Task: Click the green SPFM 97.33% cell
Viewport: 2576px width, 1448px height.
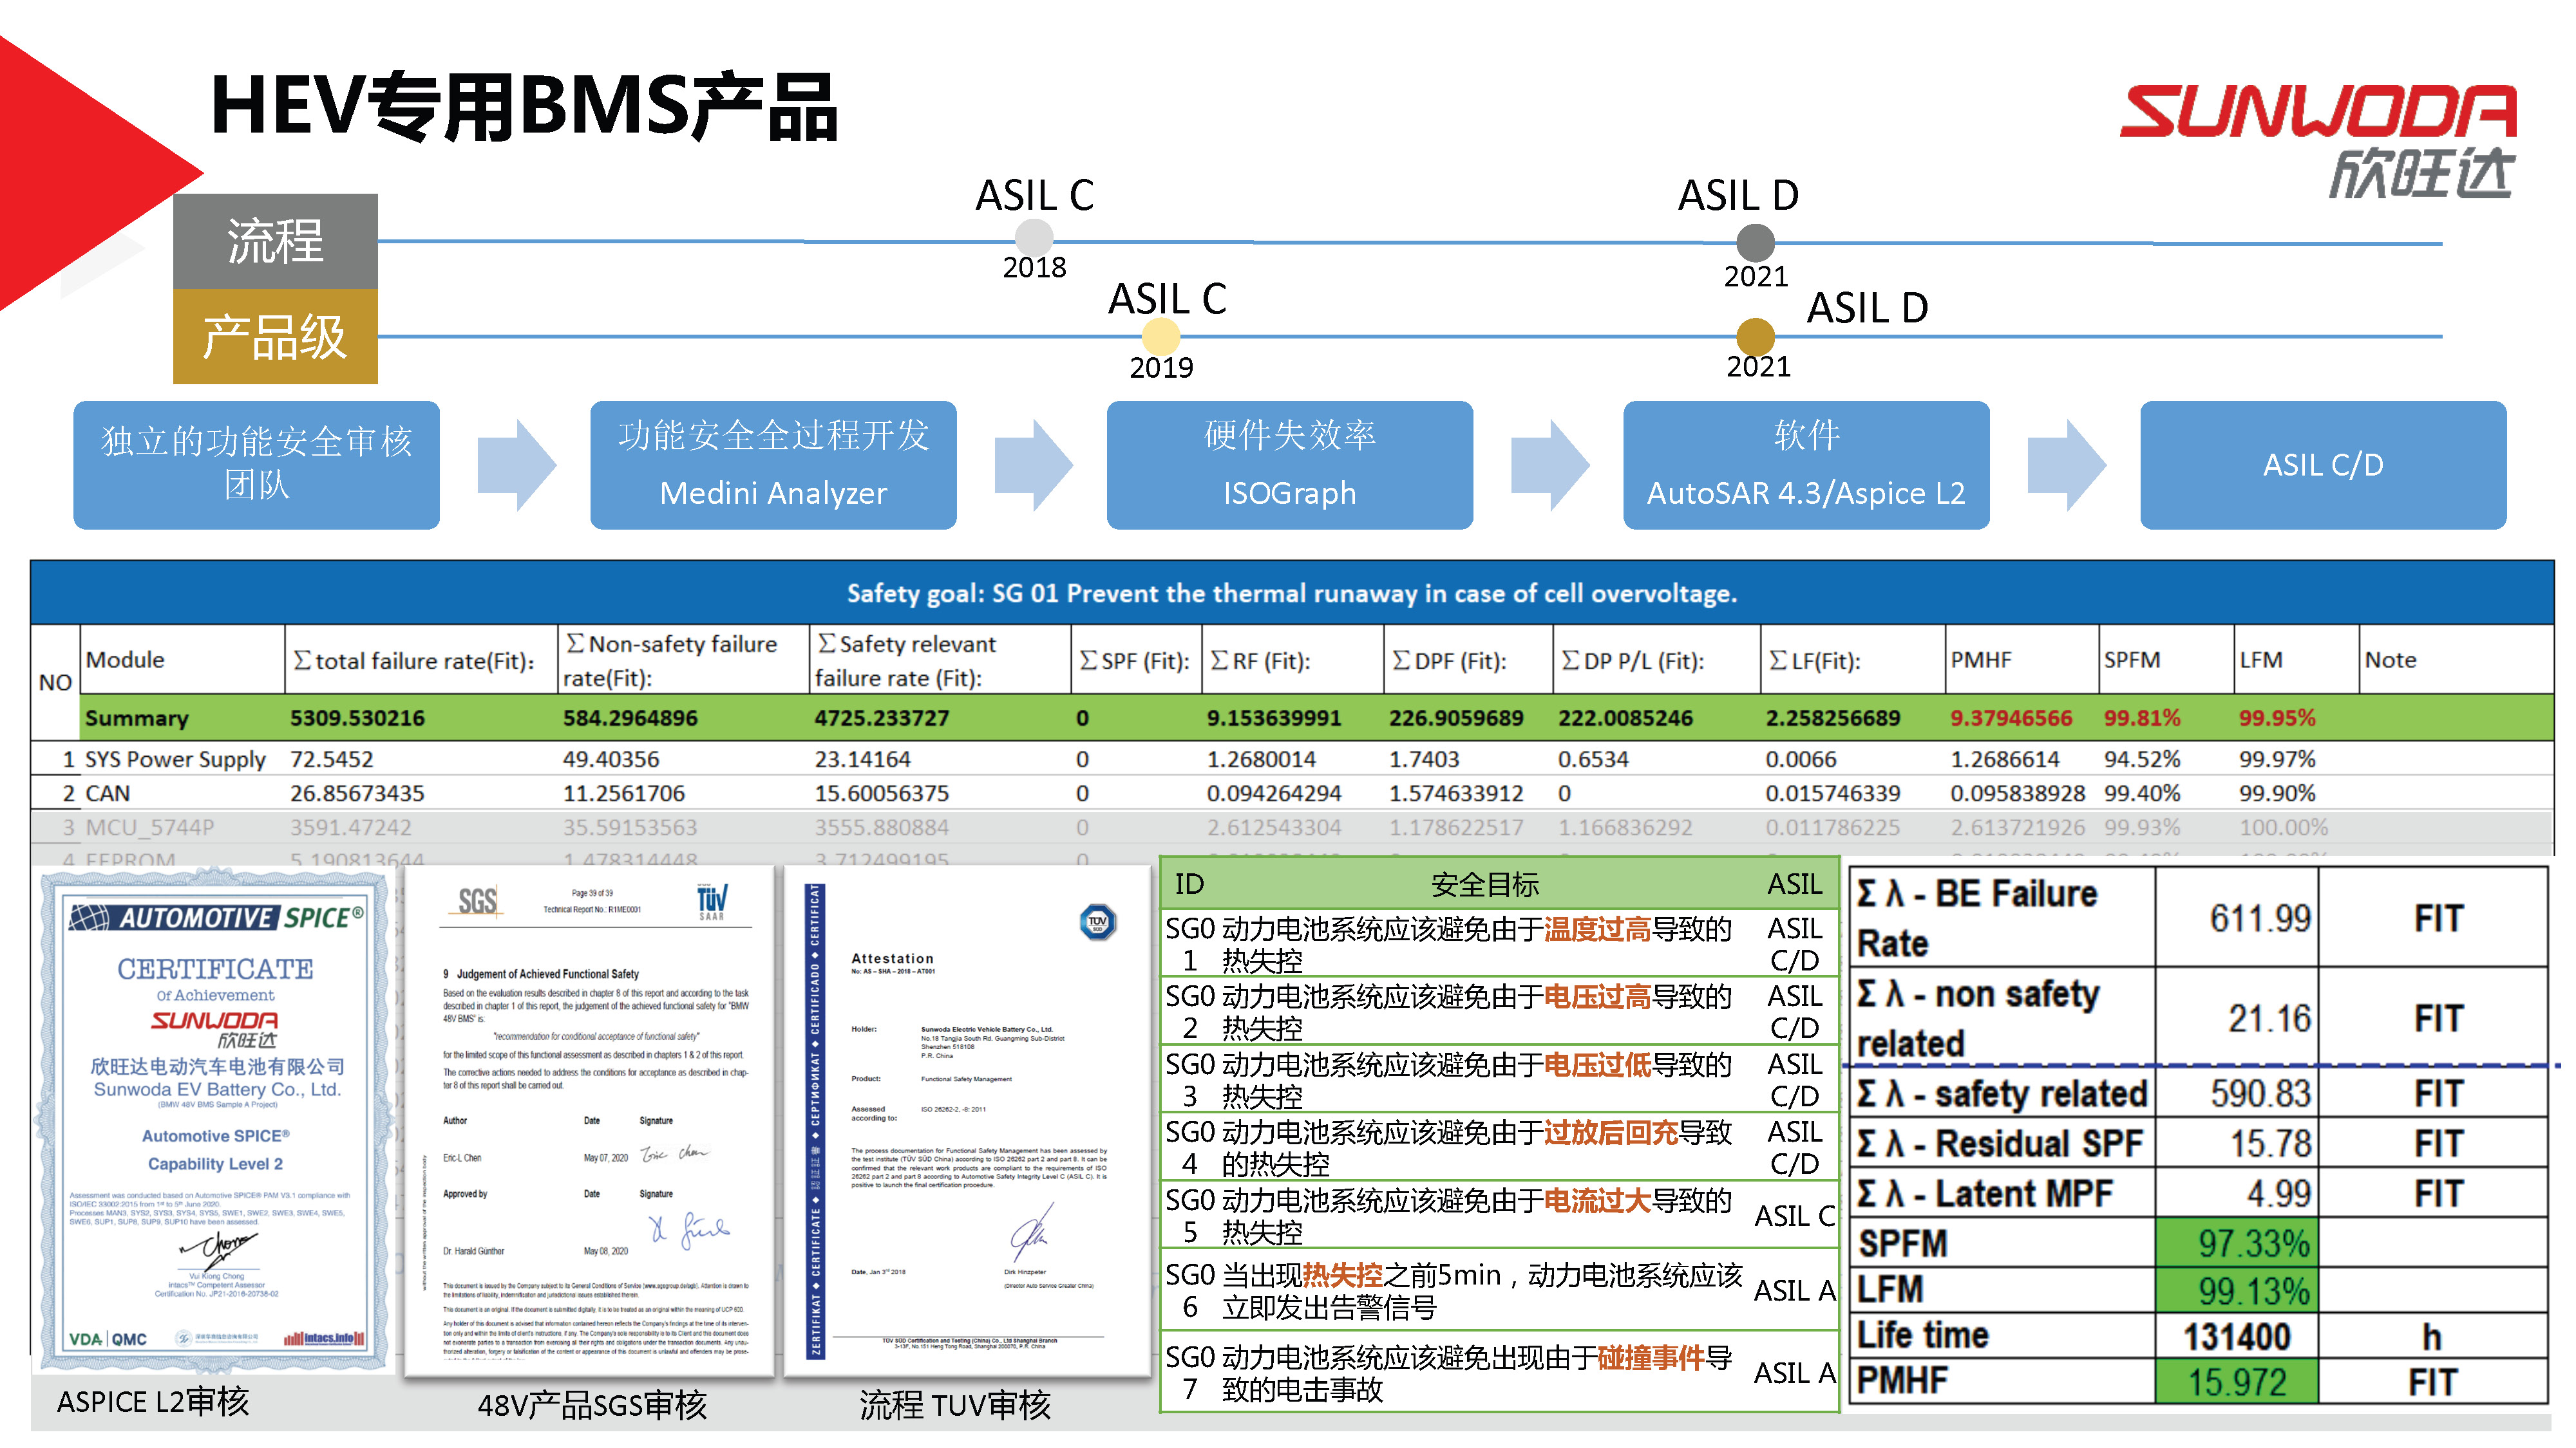Action: (2236, 1242)
